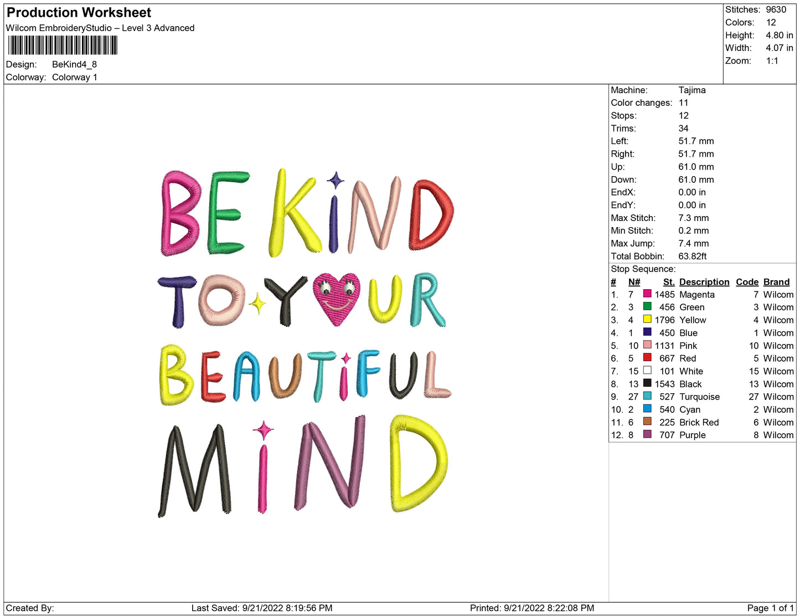Click the Min Stitch value "0.2 mm"
Screen dimensions: 800x616
(693, 231)
